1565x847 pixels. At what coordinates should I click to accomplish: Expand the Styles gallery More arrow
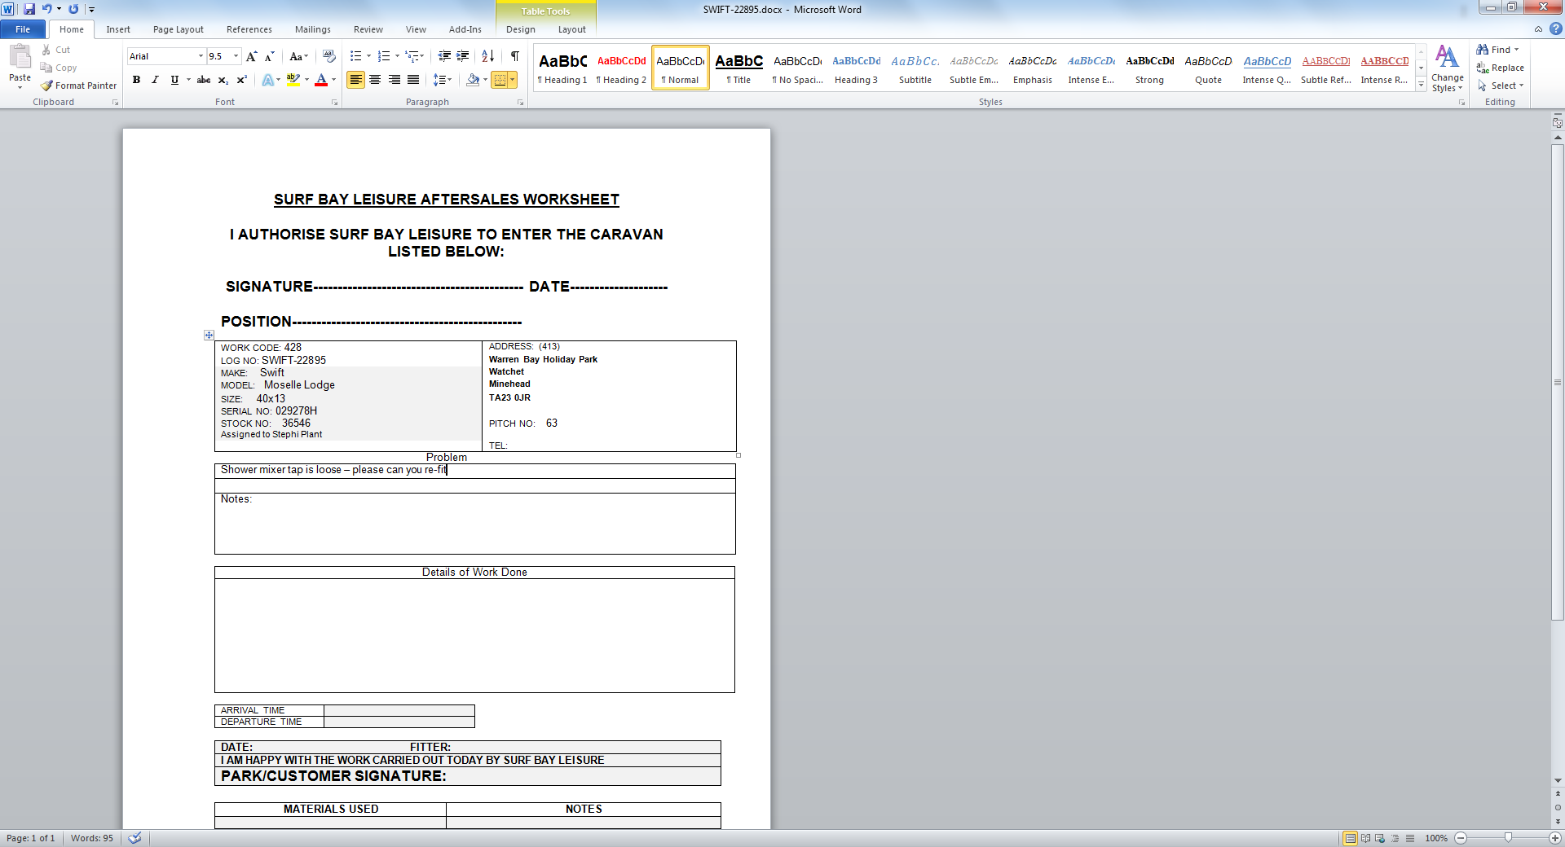[x=1421, y=84]
